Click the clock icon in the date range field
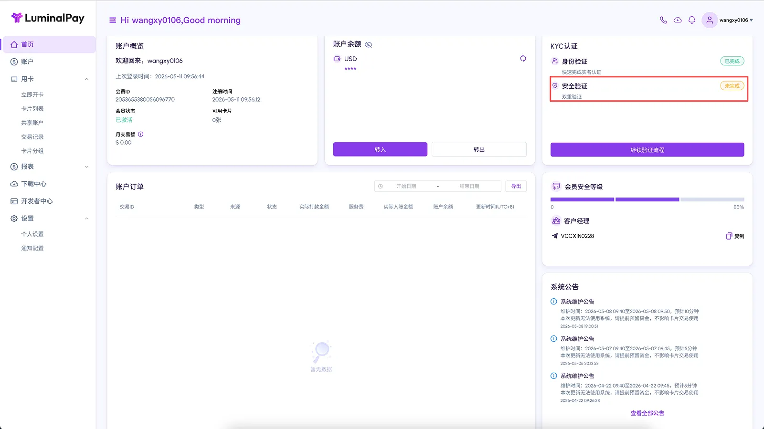 [x=381, y=186]
